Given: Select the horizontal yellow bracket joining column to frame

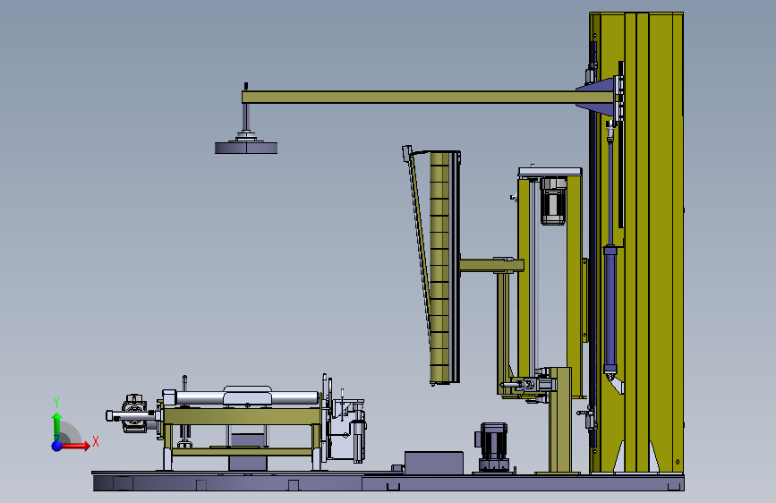Looking at the screenshot, I should (x=491, y=265).
